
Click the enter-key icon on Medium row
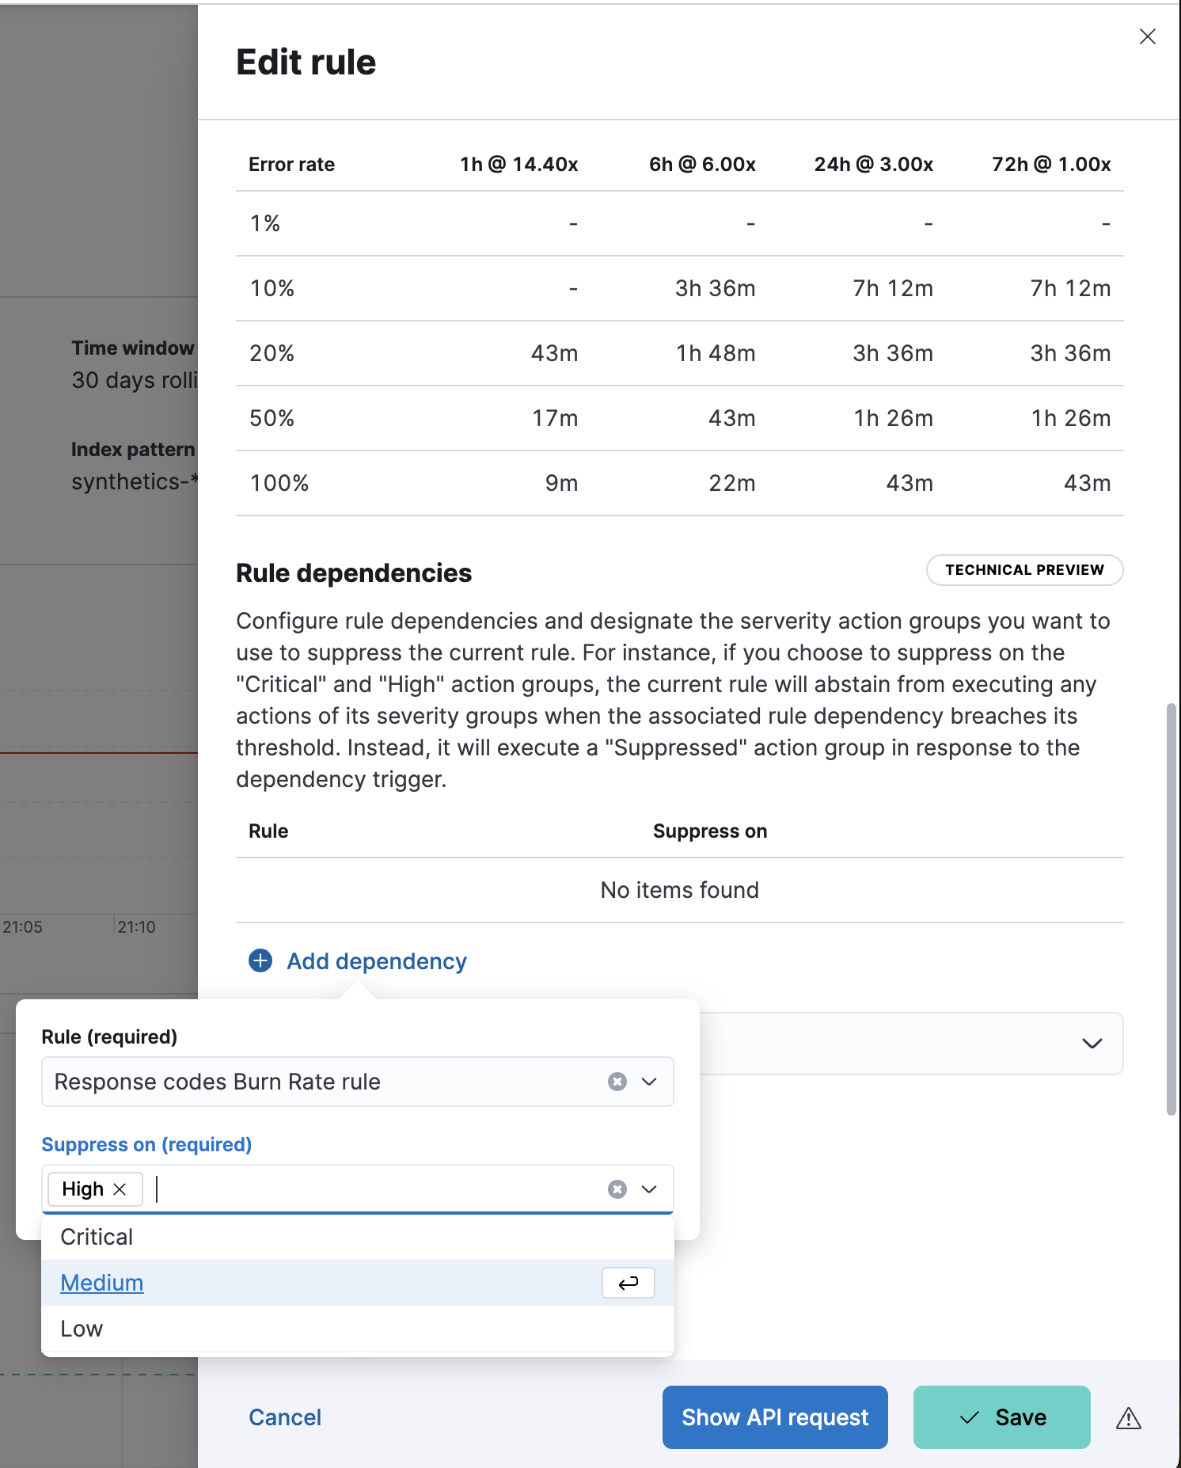(x=628, y=1283)
